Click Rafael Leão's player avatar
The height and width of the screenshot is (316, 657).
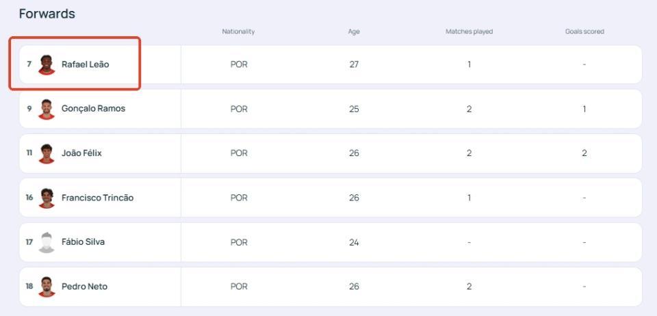coord(47,65)
